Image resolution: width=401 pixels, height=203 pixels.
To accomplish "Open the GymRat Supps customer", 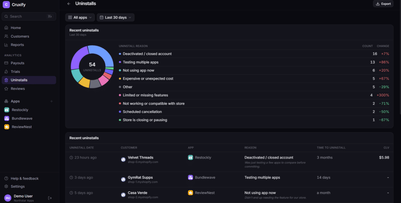I will click(x=141, y=178).
